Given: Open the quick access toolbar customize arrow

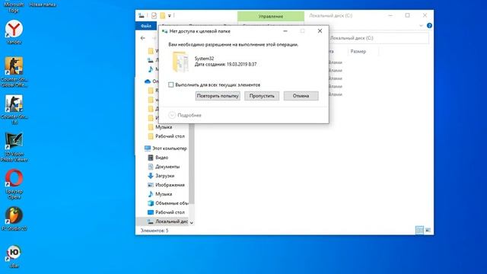Looking at the screenshot, I should point(169,15).
